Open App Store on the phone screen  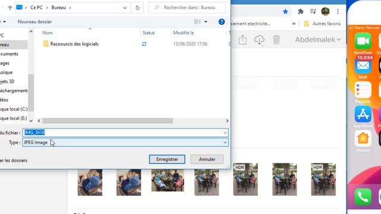coord(363,114)
